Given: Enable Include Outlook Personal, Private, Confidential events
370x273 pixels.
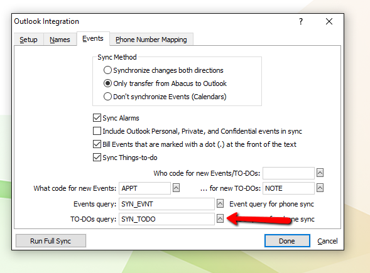Looking at the screenshot, I should click(97, 131).
